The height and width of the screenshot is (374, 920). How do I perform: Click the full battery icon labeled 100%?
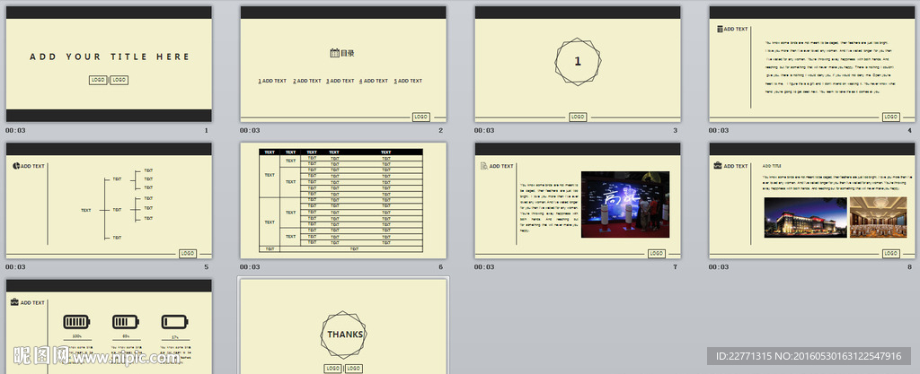pyautogui.click(x=77, y=322)
